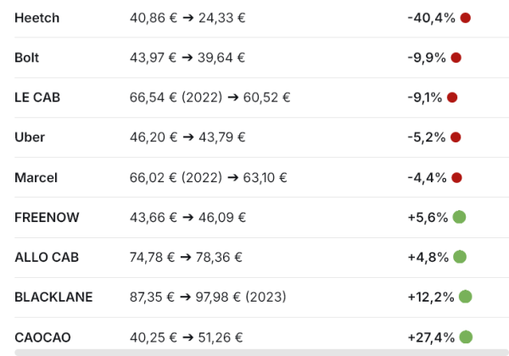This screenshot has height=356, width=509.
Task: Click the red indicator next to Bolt -9,9%
Action: point(456,58)
